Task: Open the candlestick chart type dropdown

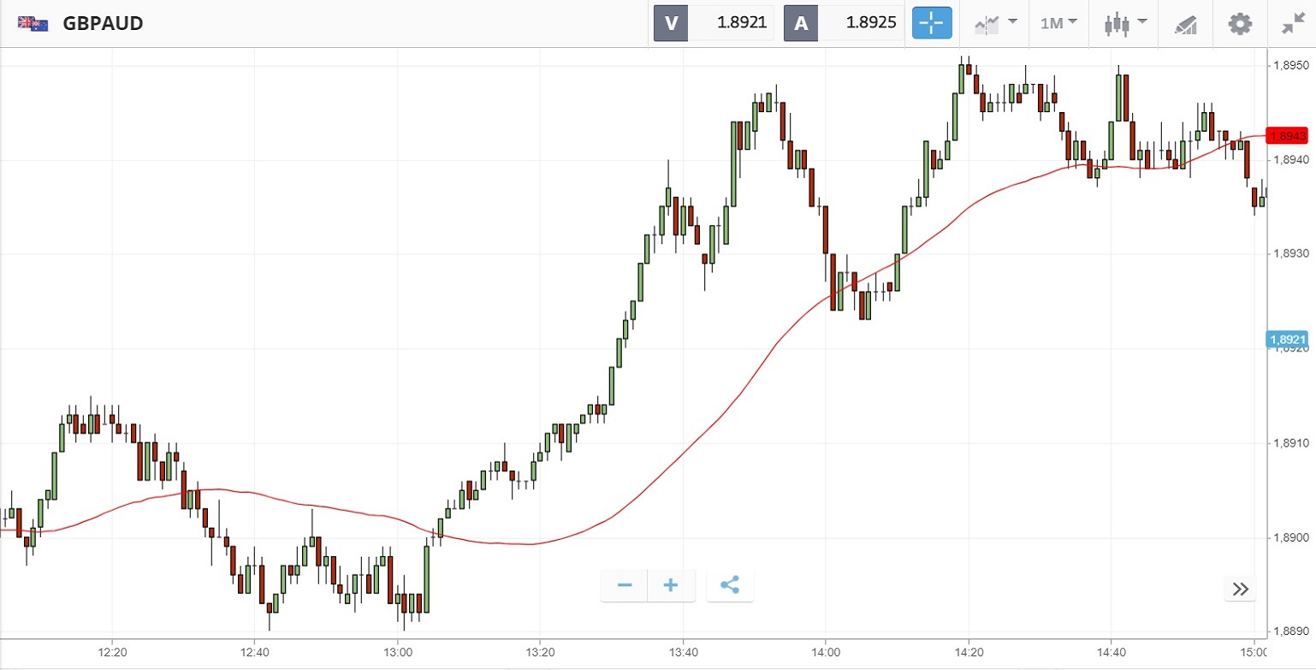Action: 1124,23
